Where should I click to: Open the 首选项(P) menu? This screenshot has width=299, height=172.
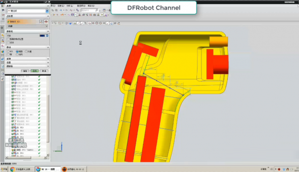81,6
